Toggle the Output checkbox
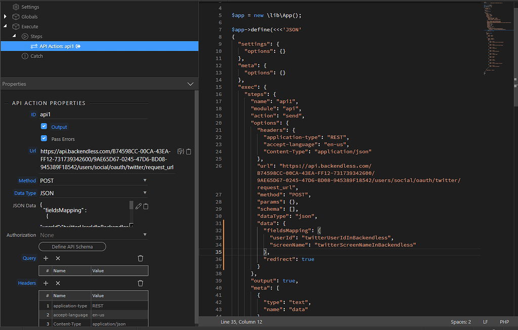 44,126
